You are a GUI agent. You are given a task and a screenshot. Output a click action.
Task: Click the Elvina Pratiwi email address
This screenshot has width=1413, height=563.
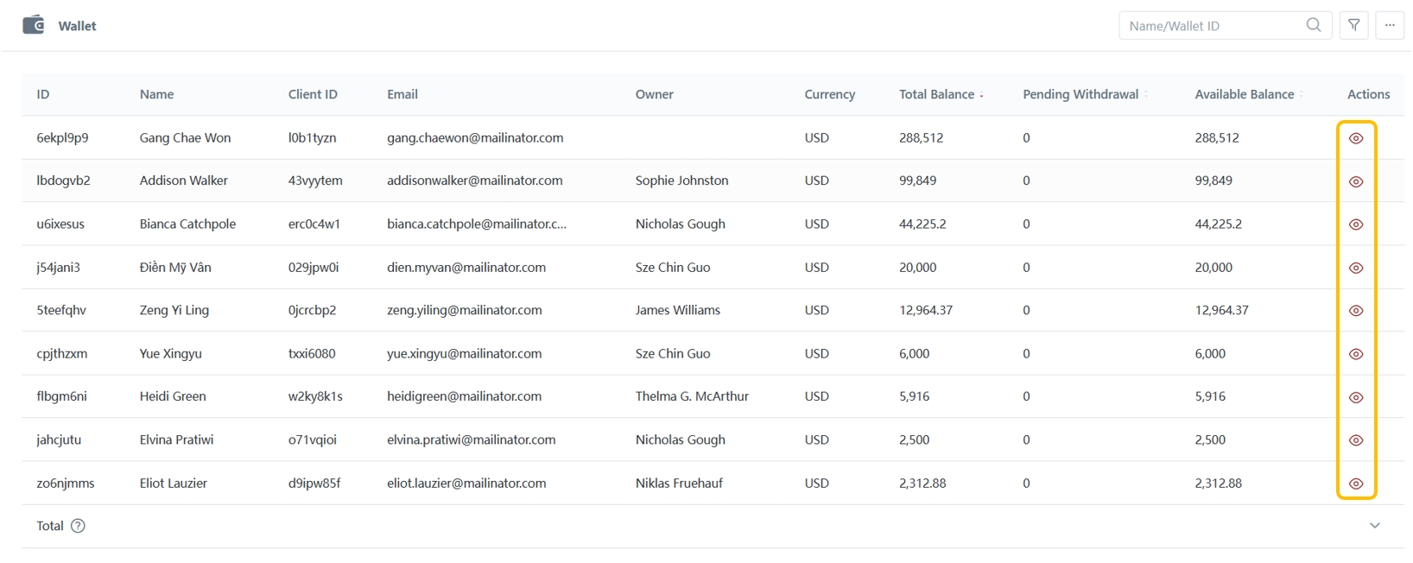coord(471,440)
